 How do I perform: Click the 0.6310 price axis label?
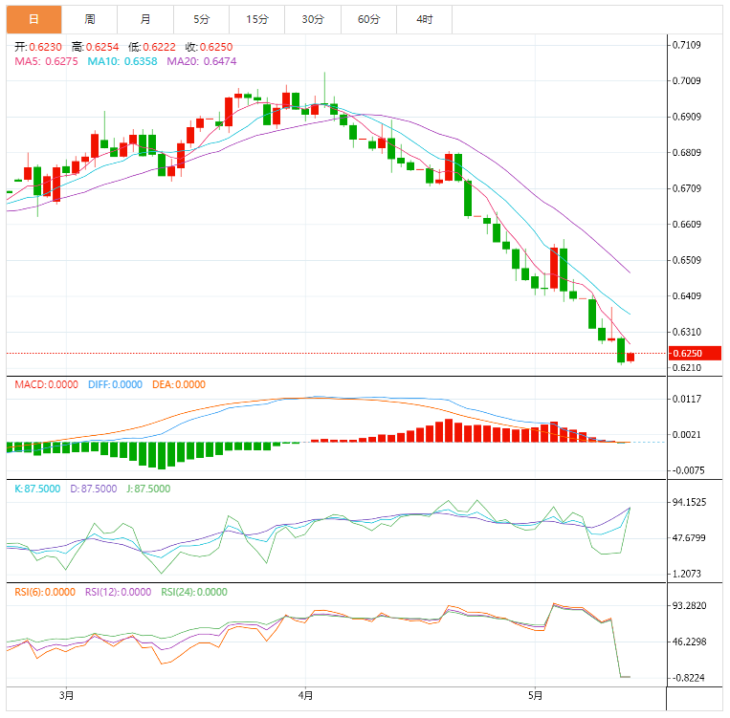pyautogui.click(x=687, y=333)
